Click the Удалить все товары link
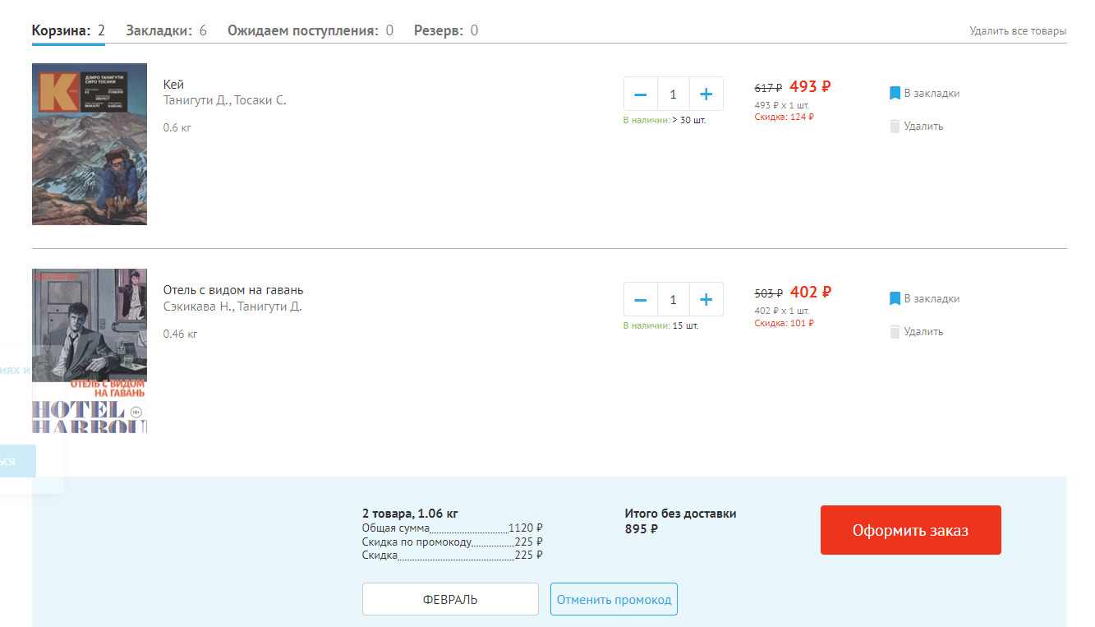Screen dimensions: 1095x627 coord(1017,31)
